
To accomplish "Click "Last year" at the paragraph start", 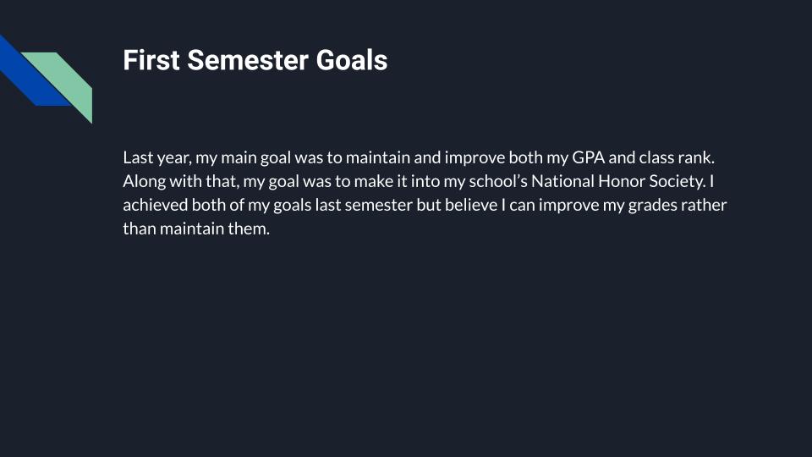I will pyautogui.click(x=157, y=157).
